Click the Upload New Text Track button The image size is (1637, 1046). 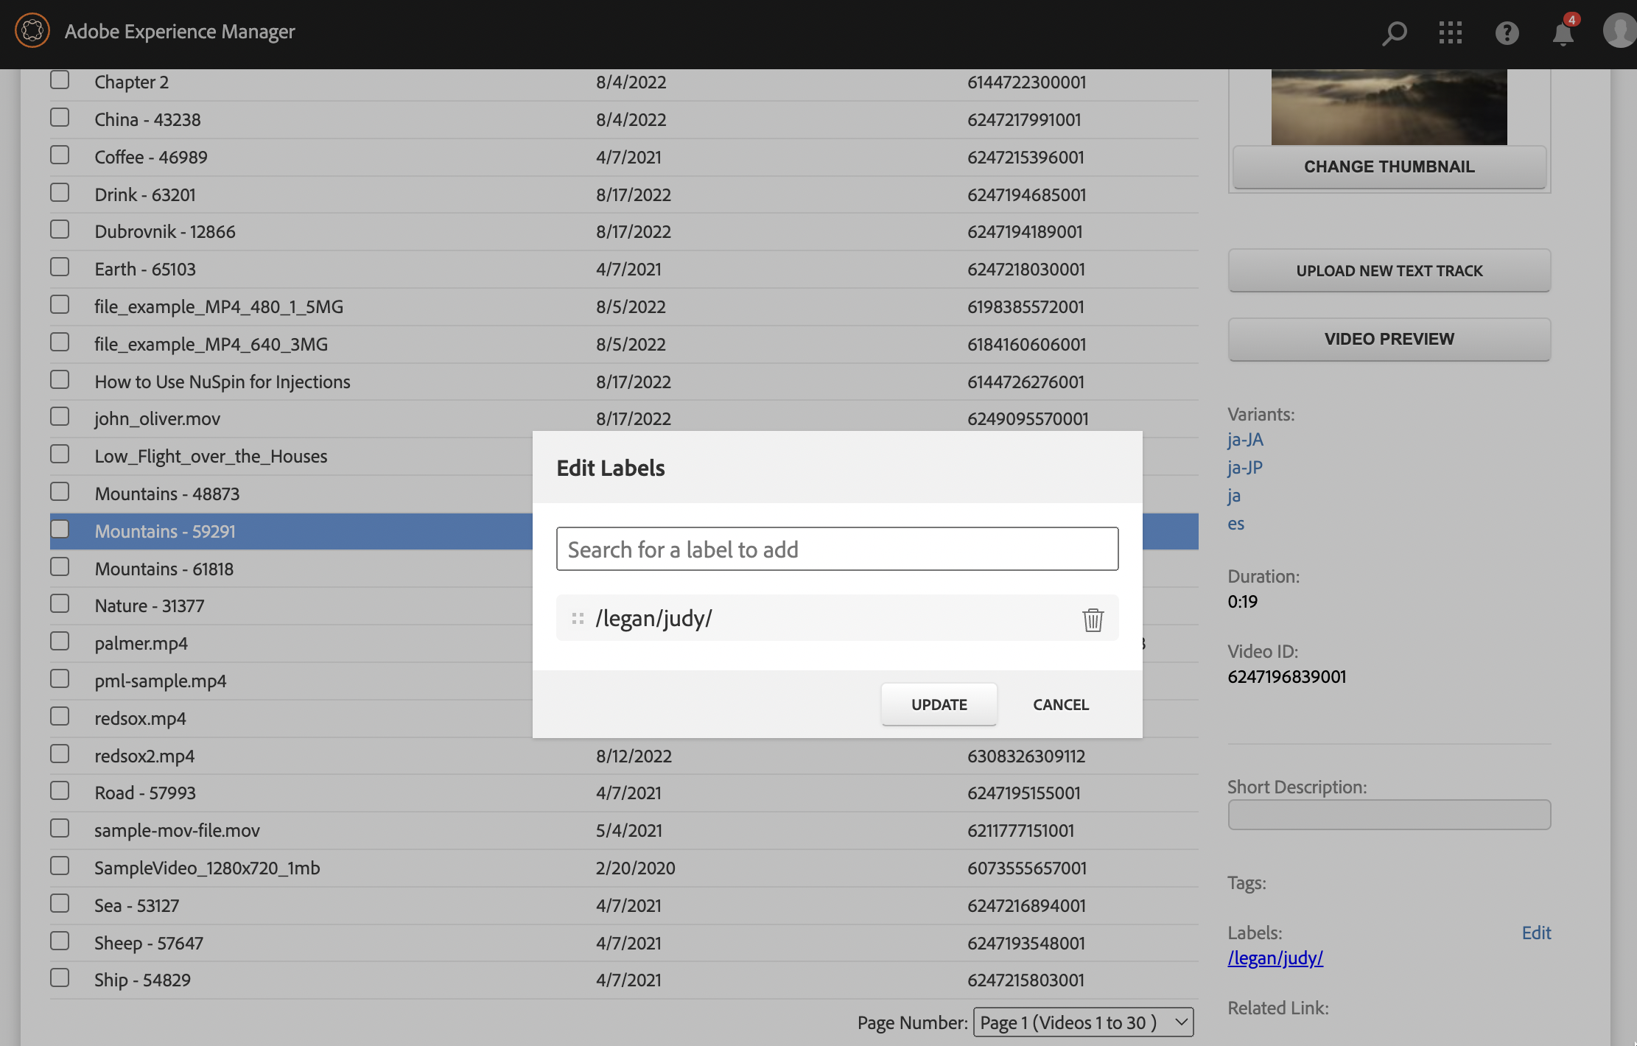(x=1389, y=268)
